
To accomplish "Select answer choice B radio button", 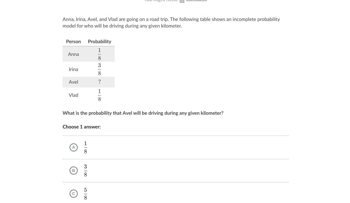I will pos(74,171).
